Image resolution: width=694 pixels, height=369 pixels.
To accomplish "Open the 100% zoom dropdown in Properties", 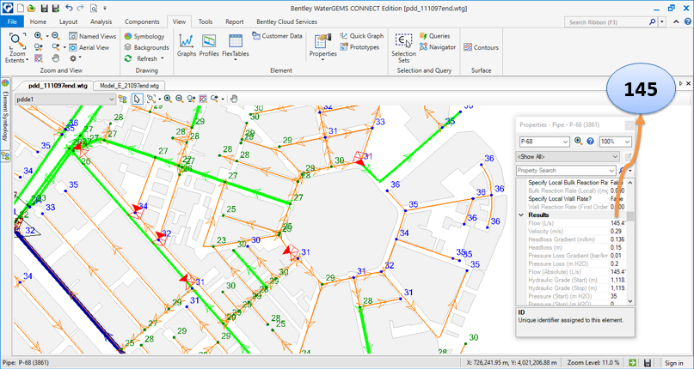I will pyautogui.click(x=628, y=142).
